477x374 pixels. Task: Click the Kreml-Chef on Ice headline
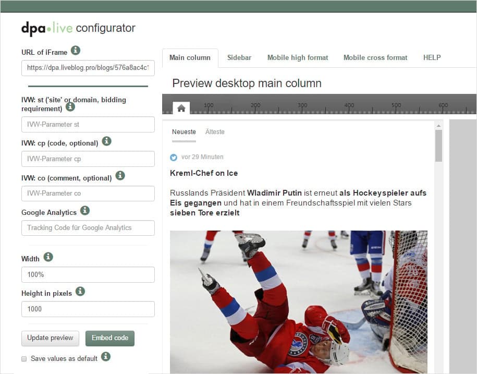tap(204, 173)
